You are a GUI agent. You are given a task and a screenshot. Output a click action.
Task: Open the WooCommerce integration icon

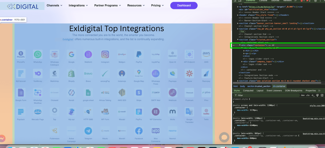pyautogui.click(x=156, y=131)
